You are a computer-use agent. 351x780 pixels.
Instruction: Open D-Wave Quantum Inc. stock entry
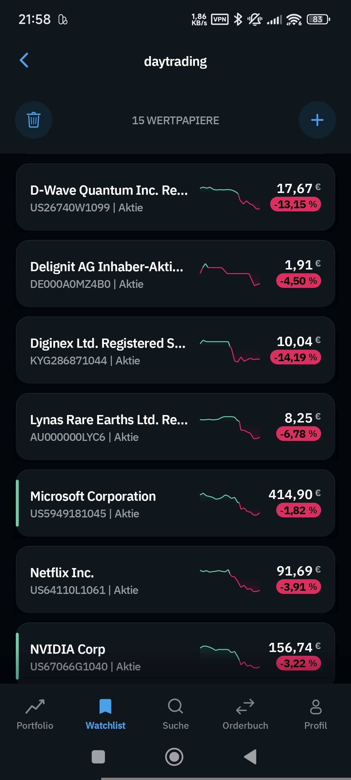pyautogui.click(x=109, y=197)
